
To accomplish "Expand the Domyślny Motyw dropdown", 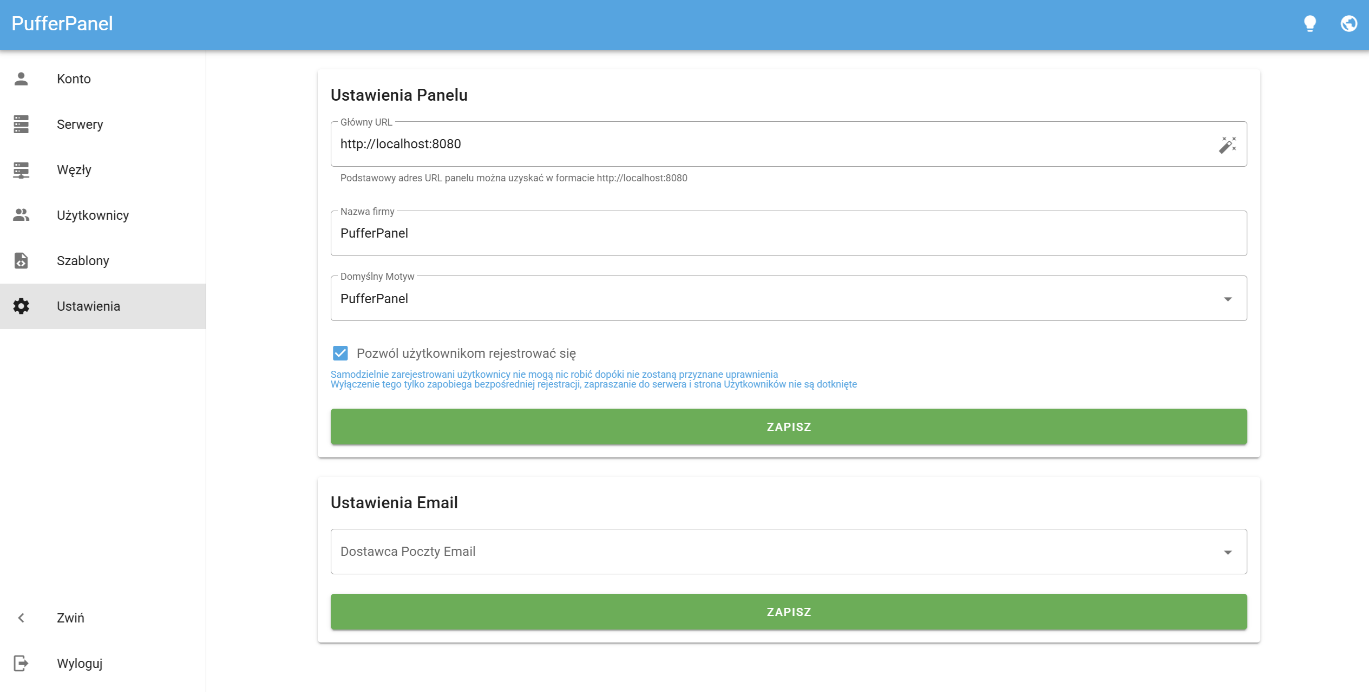I will tap(1227, 299).
